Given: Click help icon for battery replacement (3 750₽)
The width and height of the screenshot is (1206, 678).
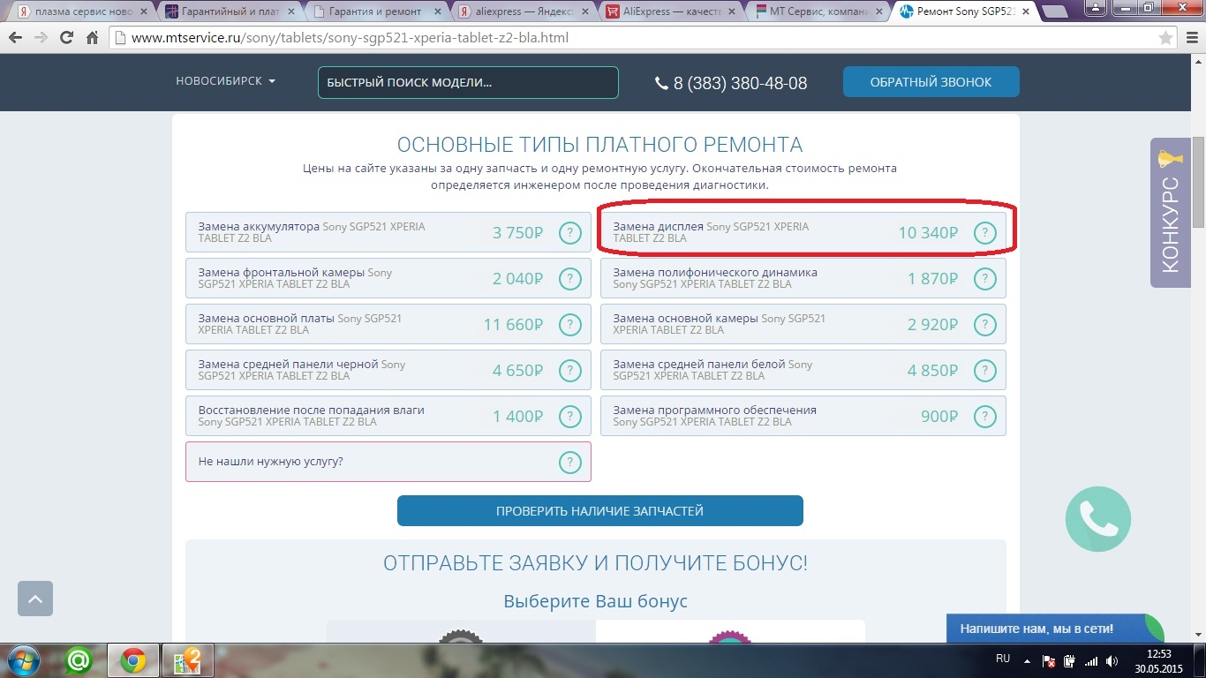Looking at the screenshot, I should [570, 233].
